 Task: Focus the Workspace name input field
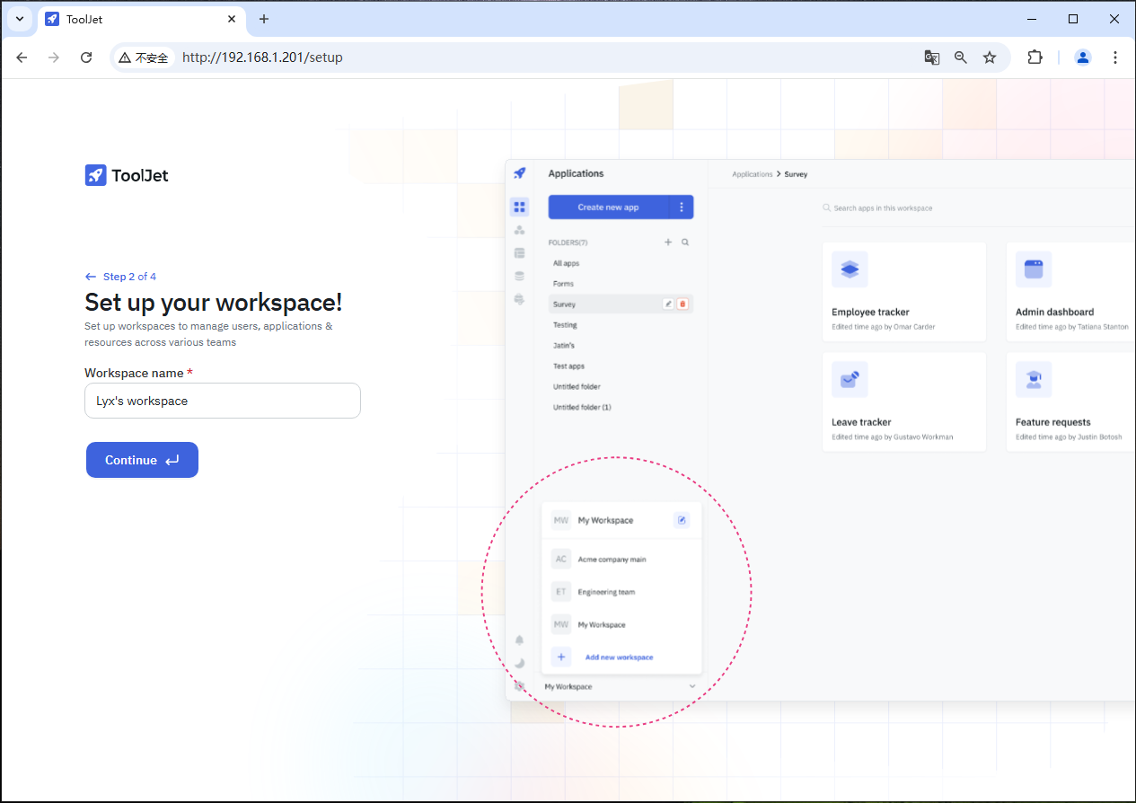[x=223, y=401]
